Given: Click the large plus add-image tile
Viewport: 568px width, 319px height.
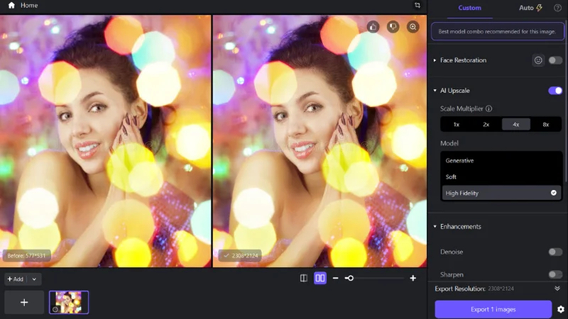Looking at the screenshot, I should 24,303.
